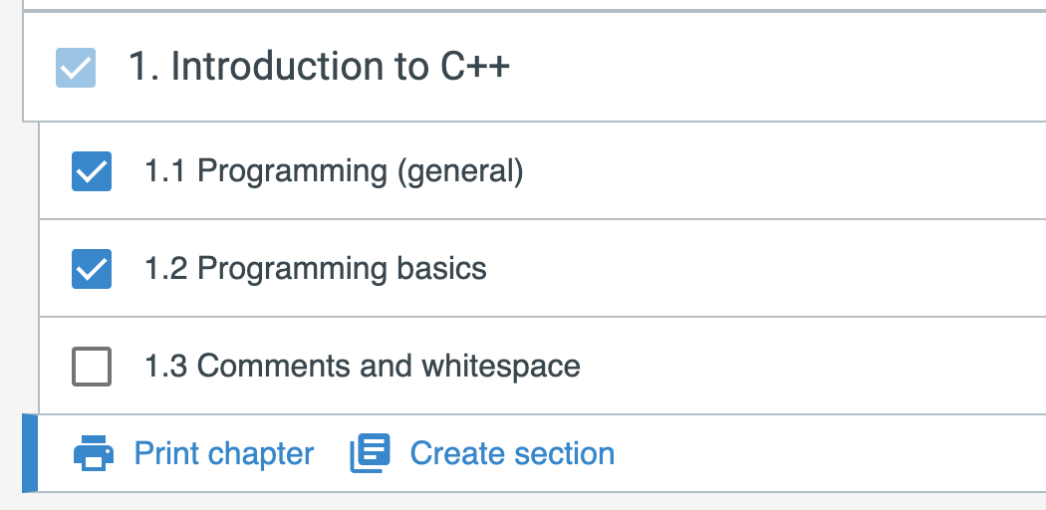Check the 1.3 Comments and whitespace checkbox
Screen dimensions: 1046x510
[x=92, y=366]
